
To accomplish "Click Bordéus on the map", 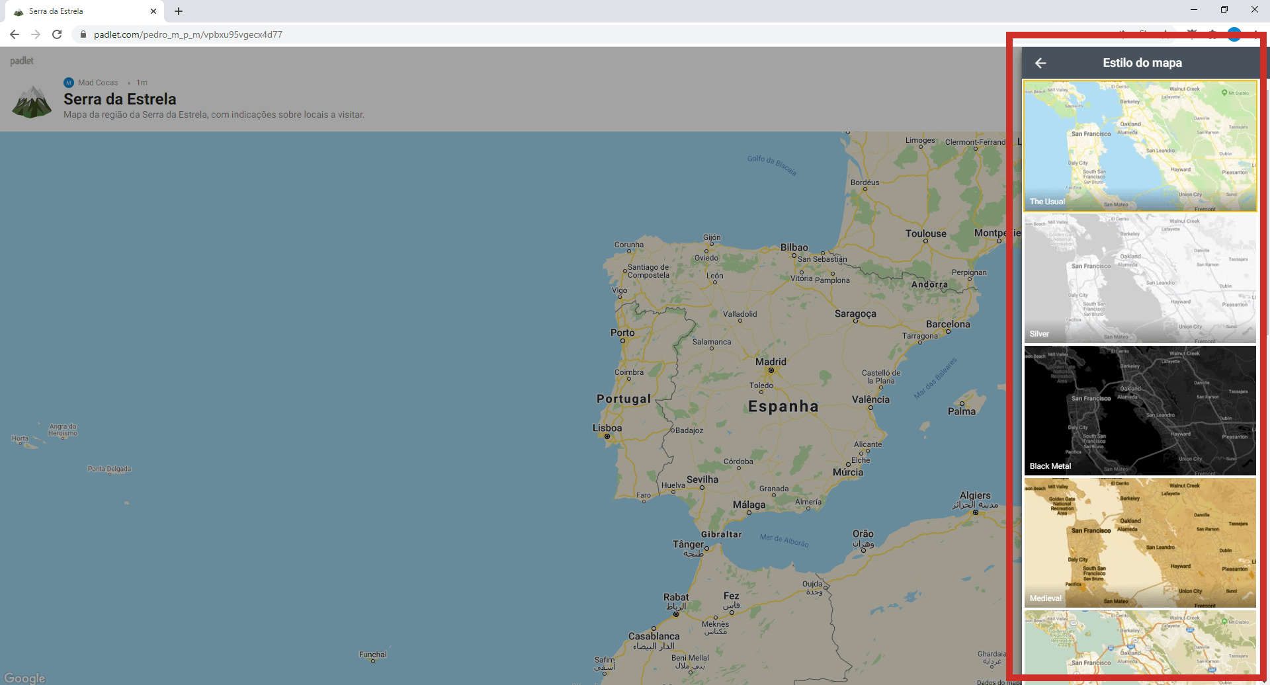I will click(x=865, y=182).
